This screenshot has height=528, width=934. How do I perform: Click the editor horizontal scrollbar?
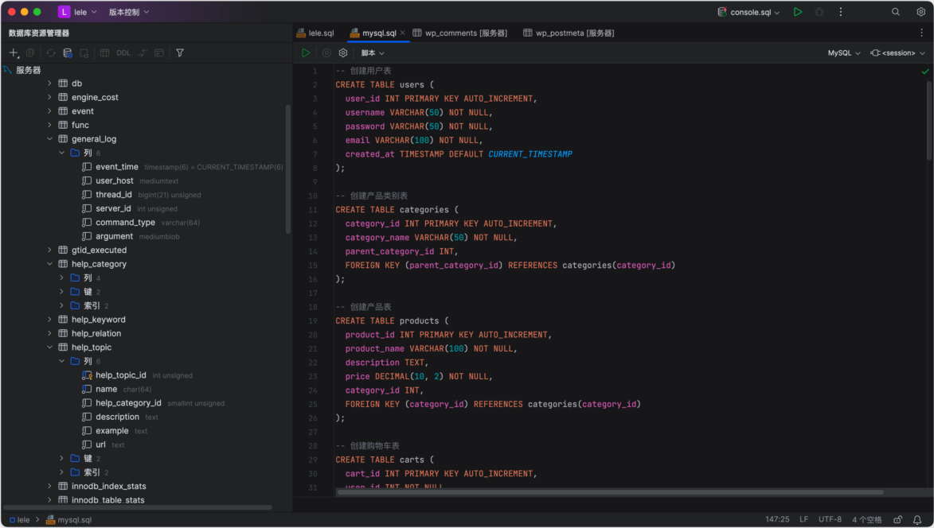(610, 492)
